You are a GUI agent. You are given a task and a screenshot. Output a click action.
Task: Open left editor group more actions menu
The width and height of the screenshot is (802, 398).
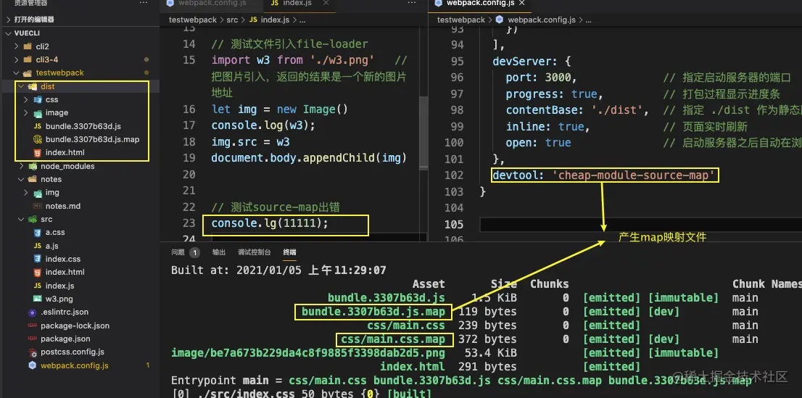[412, 3]
